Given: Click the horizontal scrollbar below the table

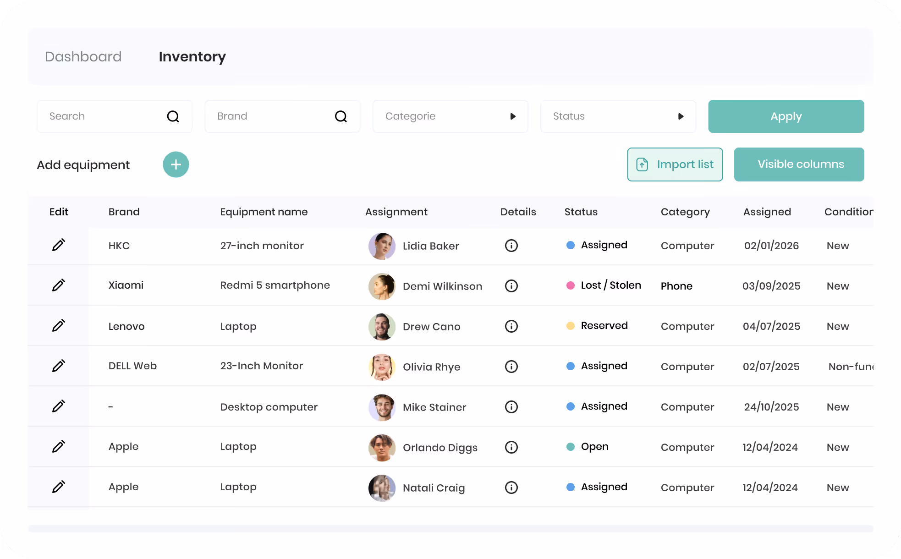Looking at the screenshot, I should pos(450,528).
